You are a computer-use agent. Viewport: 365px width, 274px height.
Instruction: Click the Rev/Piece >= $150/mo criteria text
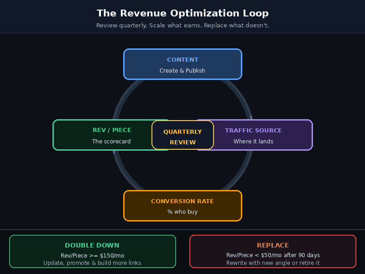click(x=92, y=255)
